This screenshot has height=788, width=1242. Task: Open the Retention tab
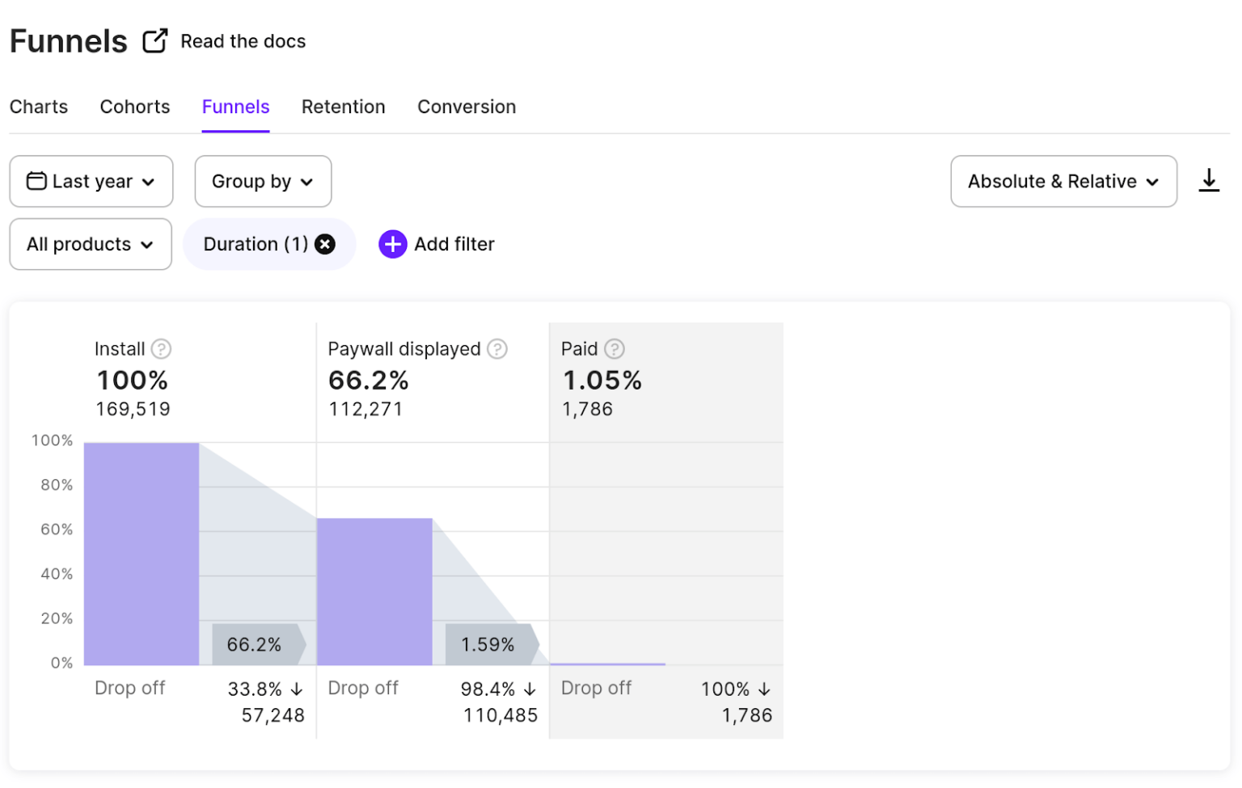coord(343,107)
